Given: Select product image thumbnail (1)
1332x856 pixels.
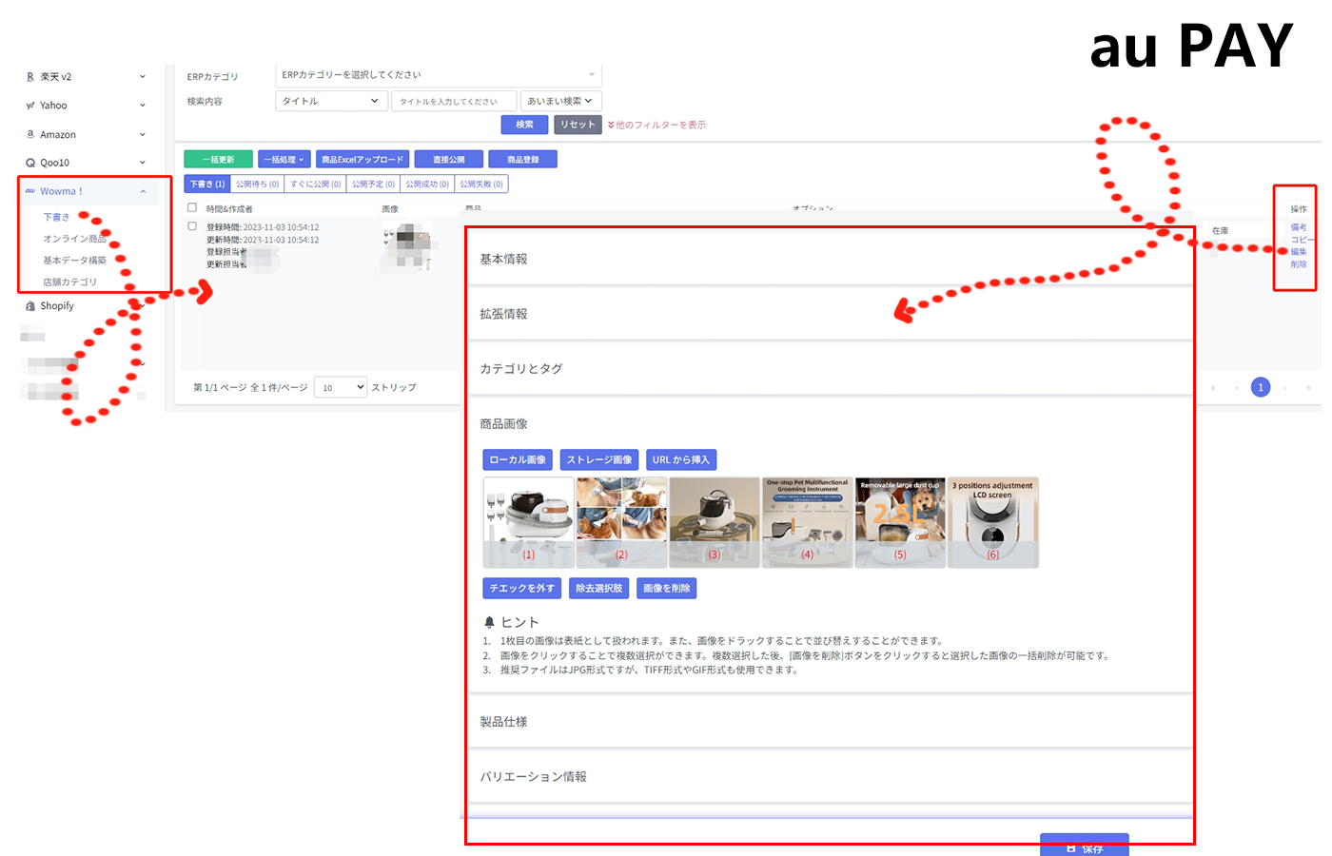Looking at the screenshot, I should [x=528, y=523].
